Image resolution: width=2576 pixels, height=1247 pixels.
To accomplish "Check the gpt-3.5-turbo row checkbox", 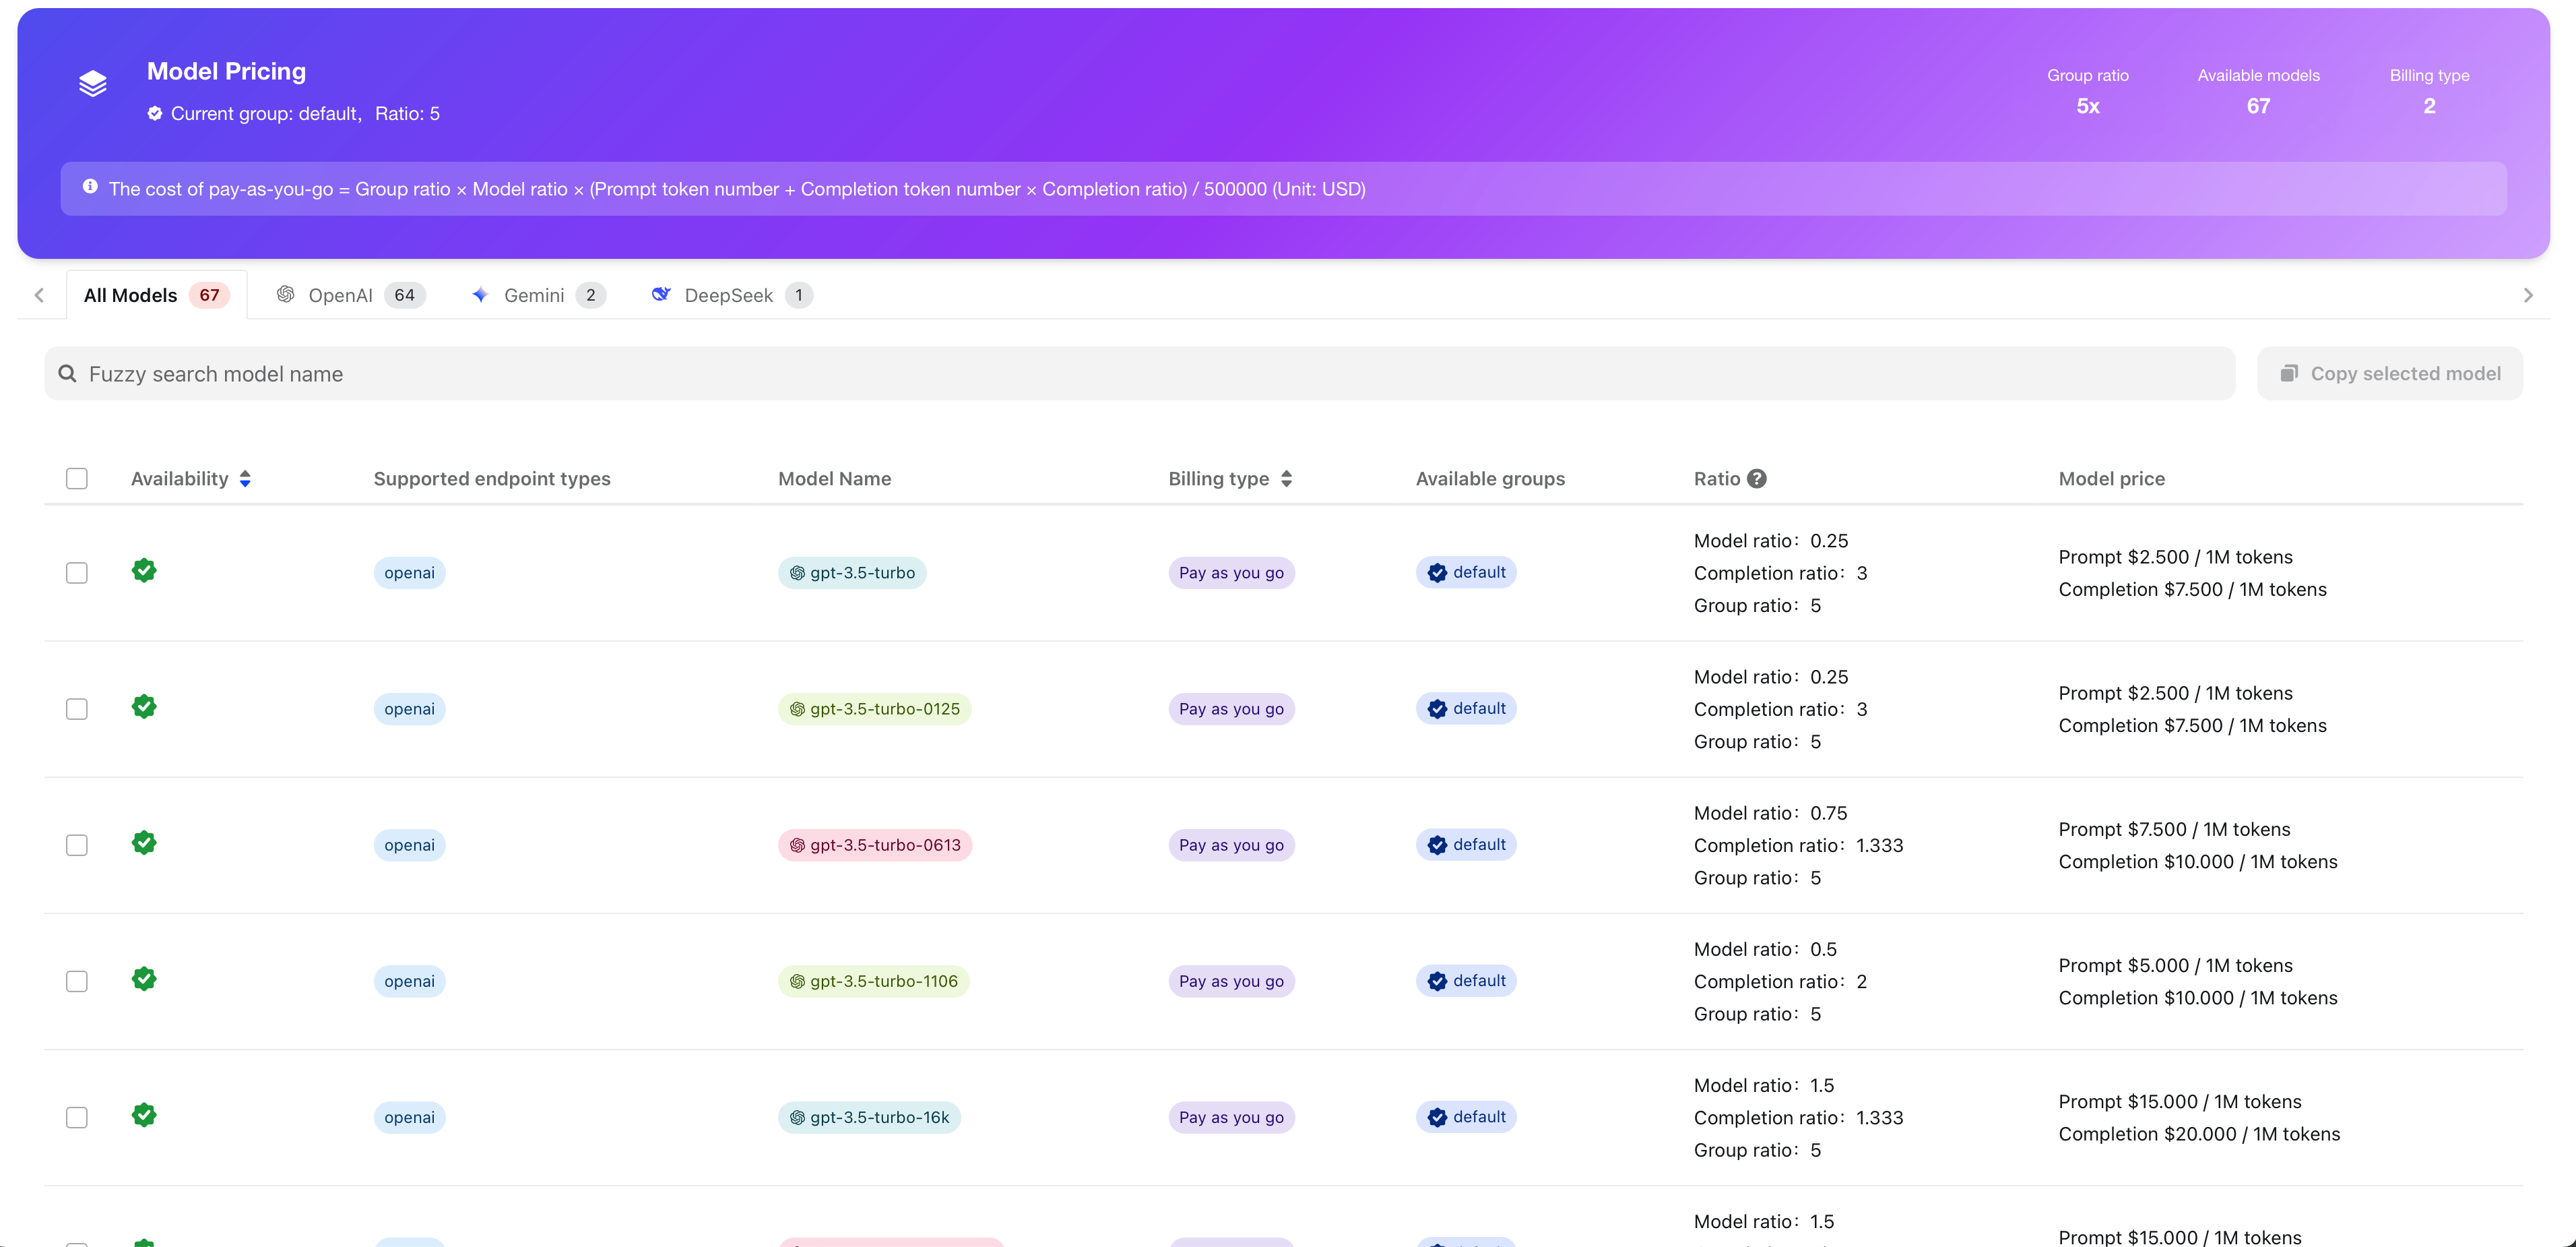I will [77, 572].
